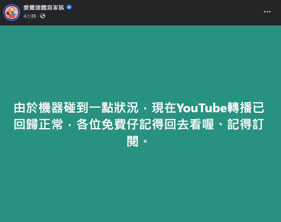Click the blue verified badge
281x222 pixels.
coord(69,7)
